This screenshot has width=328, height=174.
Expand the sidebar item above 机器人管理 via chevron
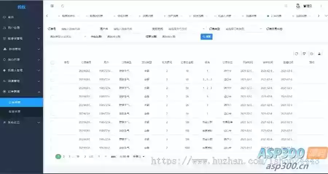click(39, 60)
